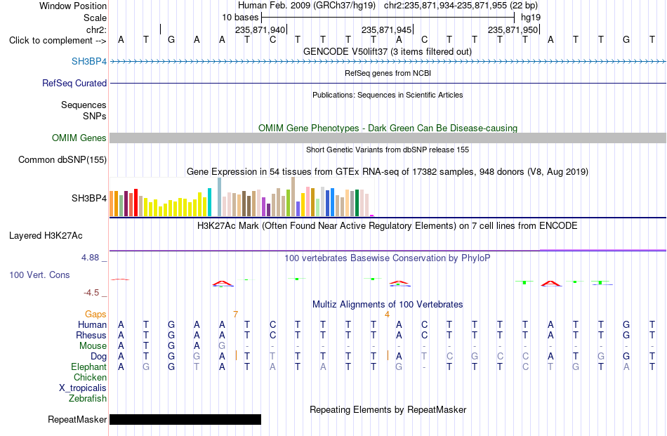Click 'Publications: Sequences in Scientific Articles' title
Image resolution: width=667 pixels, height=436 pixels.
pyautogui.click(x=388, y=95)
